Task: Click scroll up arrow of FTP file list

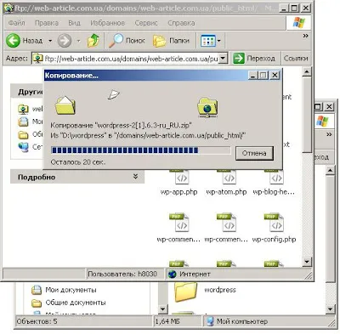Action: coord(307,72)
